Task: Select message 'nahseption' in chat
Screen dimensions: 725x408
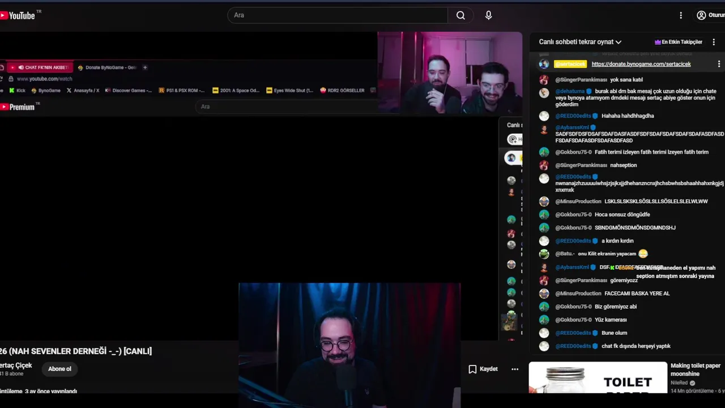Action: [x=623, y=165]
